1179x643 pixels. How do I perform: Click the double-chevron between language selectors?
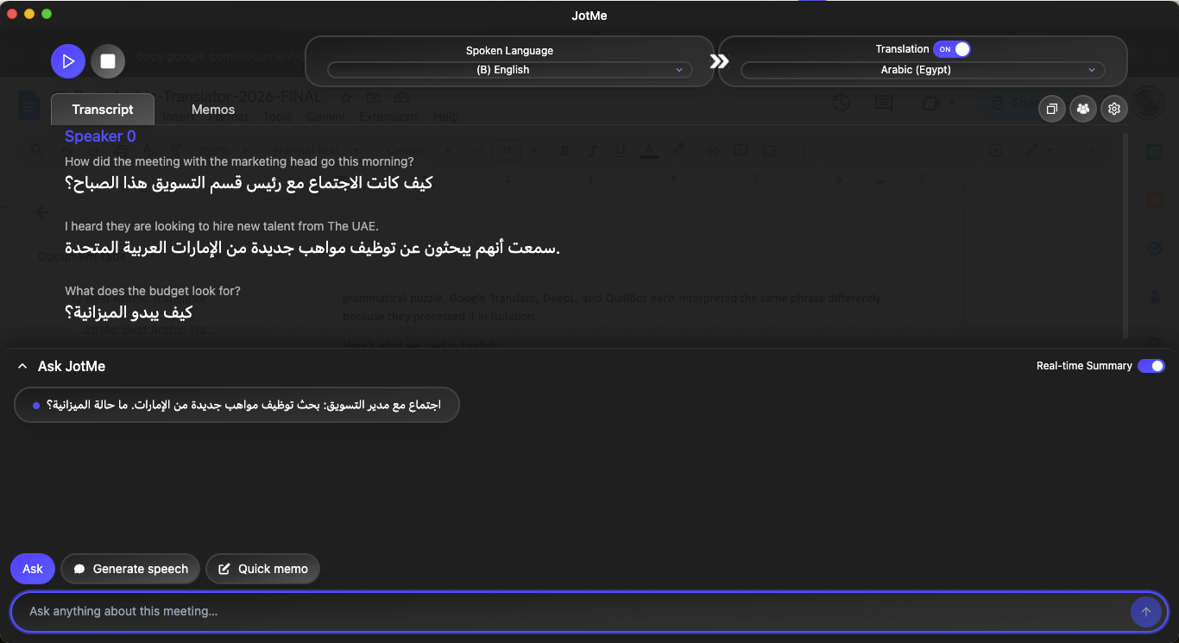tap(719, 60)
